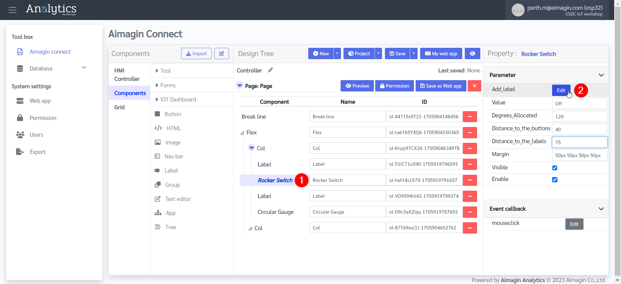This screenshot has width=621, height=284.
Task: Open page Permission button
Action: [394, 86]
